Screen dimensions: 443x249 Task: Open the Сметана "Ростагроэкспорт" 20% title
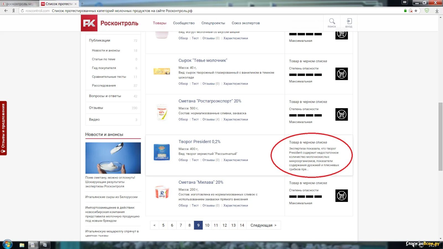pyautogui.click(x=210, y=101)
